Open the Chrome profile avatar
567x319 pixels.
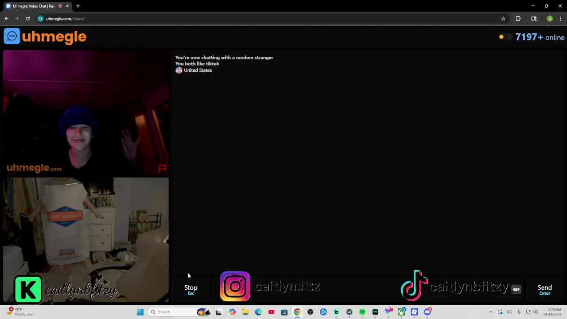click(x=550, y=19)
